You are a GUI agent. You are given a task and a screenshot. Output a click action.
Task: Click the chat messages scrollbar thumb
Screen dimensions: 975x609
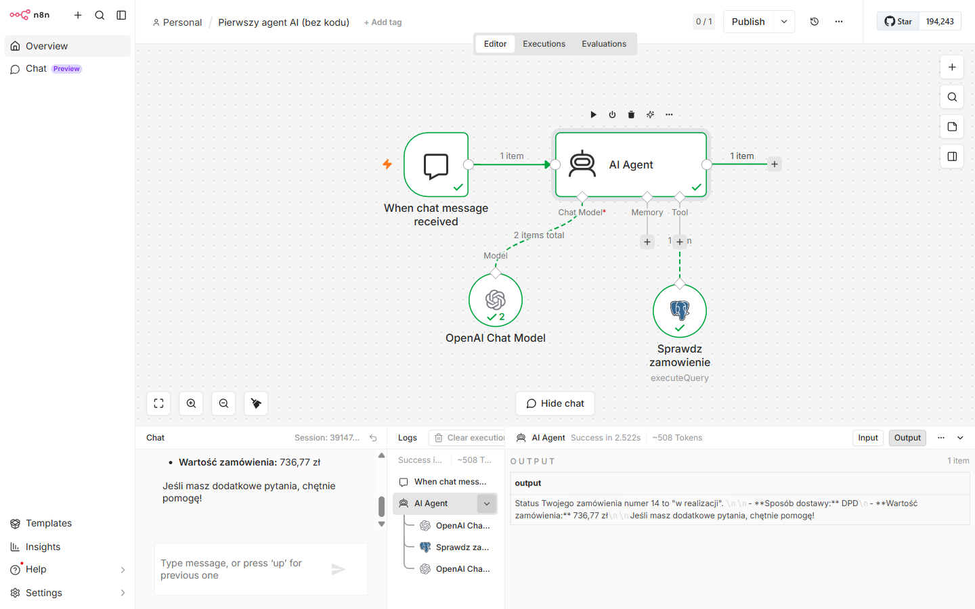click(381, 506)
